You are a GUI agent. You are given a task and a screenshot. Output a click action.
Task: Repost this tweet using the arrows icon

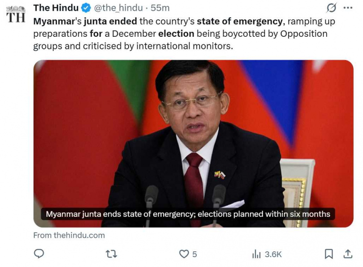click(x=111, y=254)
